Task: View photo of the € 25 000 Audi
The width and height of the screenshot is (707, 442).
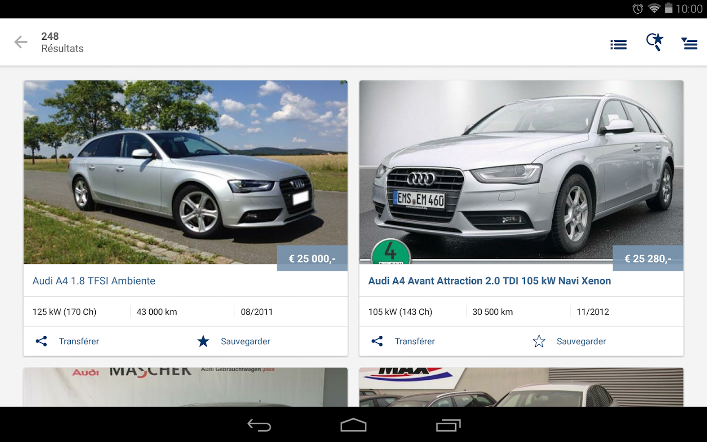Action: click(186, 172)
